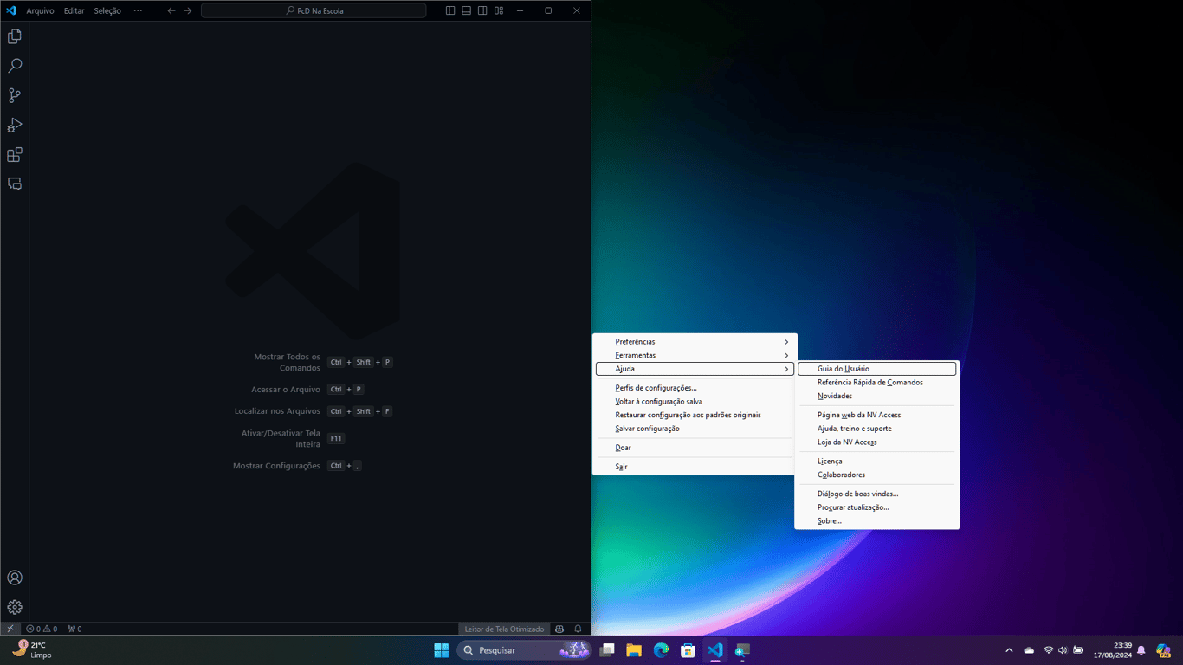Click the PcD Na Escola command search box
Viewport: 1183px width, 665px height.
coord(314,10)
